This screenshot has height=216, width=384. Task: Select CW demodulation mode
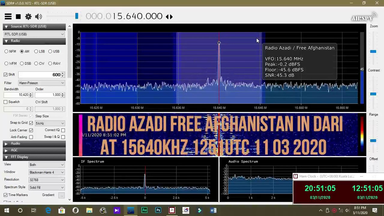tap(36, 63)
